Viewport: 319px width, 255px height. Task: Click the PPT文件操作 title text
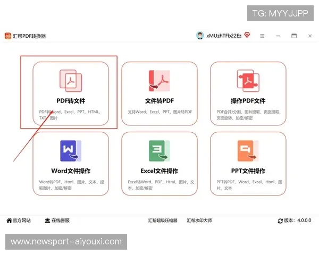[x=248, y=171]
